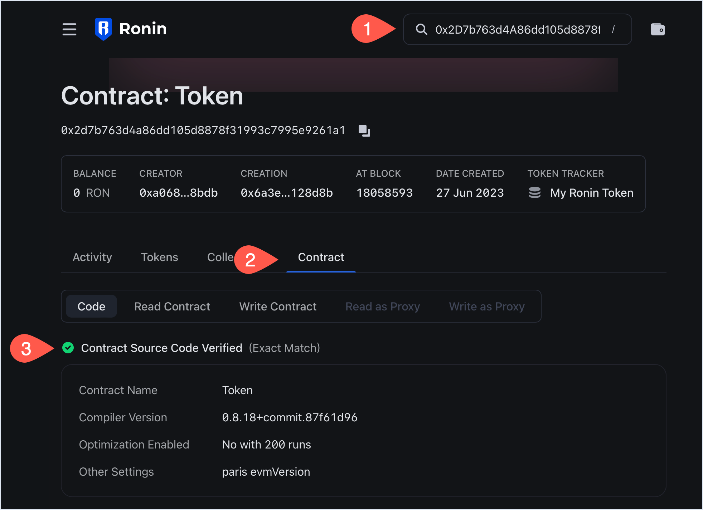The height and width of the screenshot is (510, 703).
Task: Open the My Ronin Token tracker link
Action: tap(592, 193)
